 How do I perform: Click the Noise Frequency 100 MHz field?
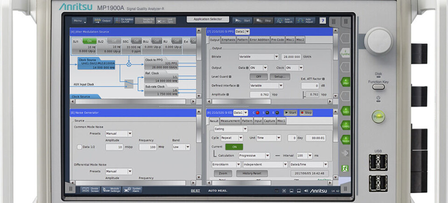pyautogui.click(x=148, y=147)
